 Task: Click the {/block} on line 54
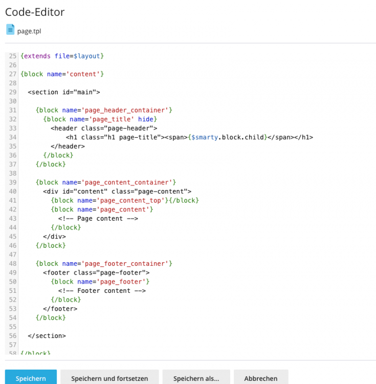tap(51, 318)
